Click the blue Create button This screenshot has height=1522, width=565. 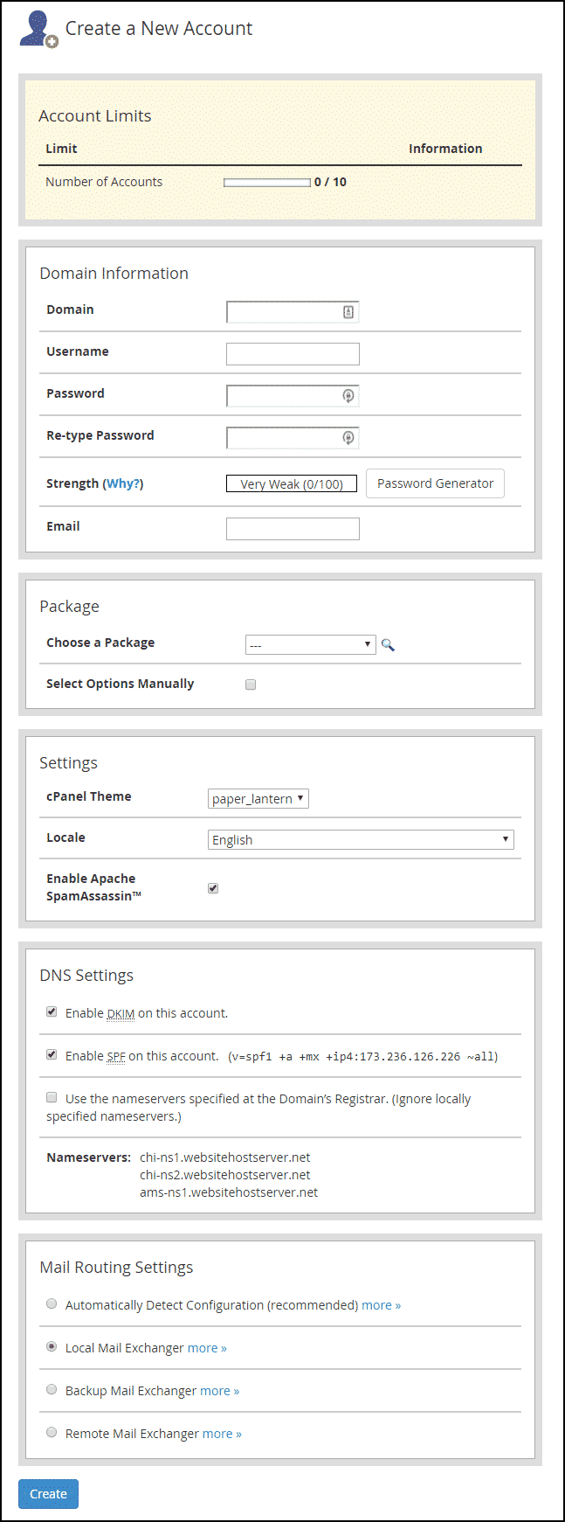pyautogui.click(x=48, y=1494)
